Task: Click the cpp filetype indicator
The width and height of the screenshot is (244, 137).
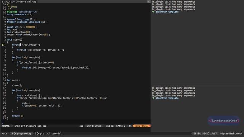Action: click(81, 126)
